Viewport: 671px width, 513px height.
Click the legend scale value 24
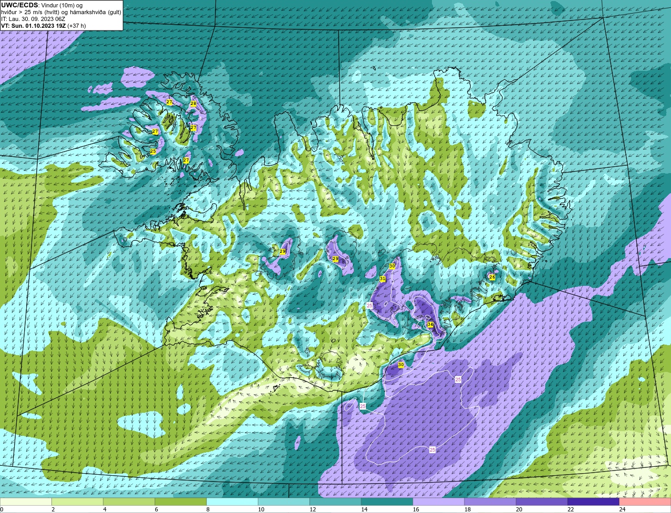(x=622, y=509)
